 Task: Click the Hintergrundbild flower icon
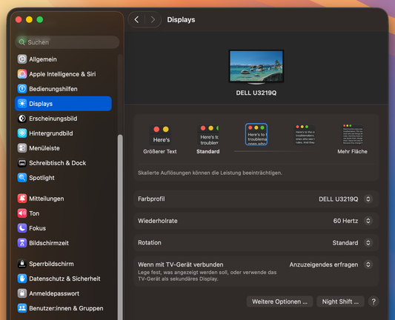pyautogui.click(x=22, y=133)
